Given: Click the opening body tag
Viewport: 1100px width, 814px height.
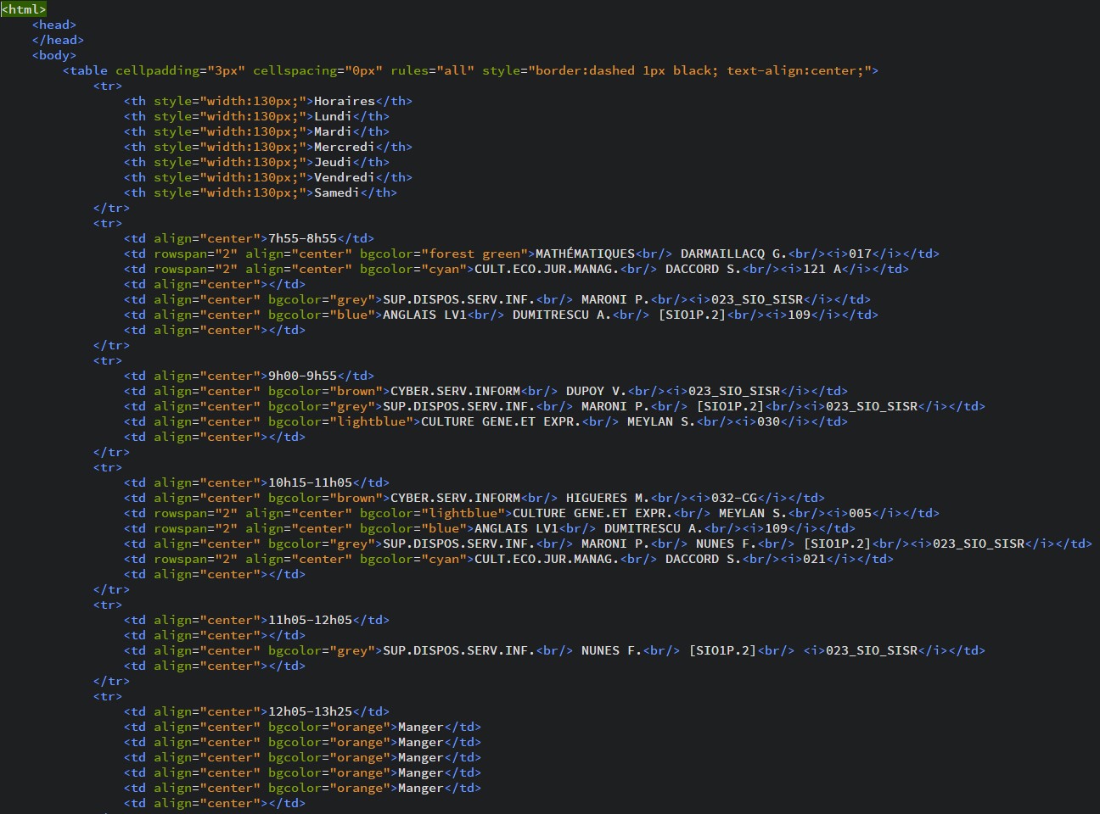Looking at the screenshot, I should 54,55.
